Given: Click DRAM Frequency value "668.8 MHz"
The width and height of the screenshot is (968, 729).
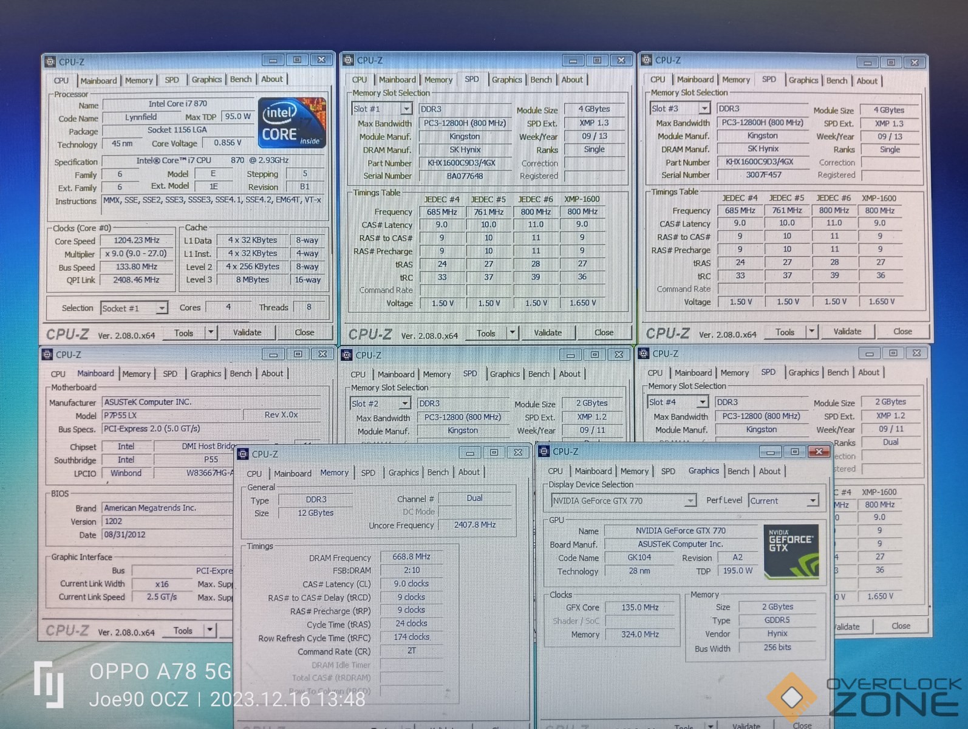Looking at the screenshot, I should click(x=411, y=556).
